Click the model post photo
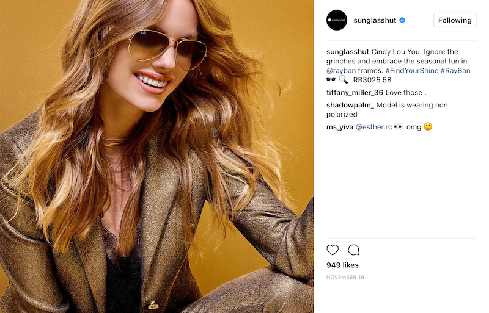The image size is (489, 313). [x=156, y=156]
